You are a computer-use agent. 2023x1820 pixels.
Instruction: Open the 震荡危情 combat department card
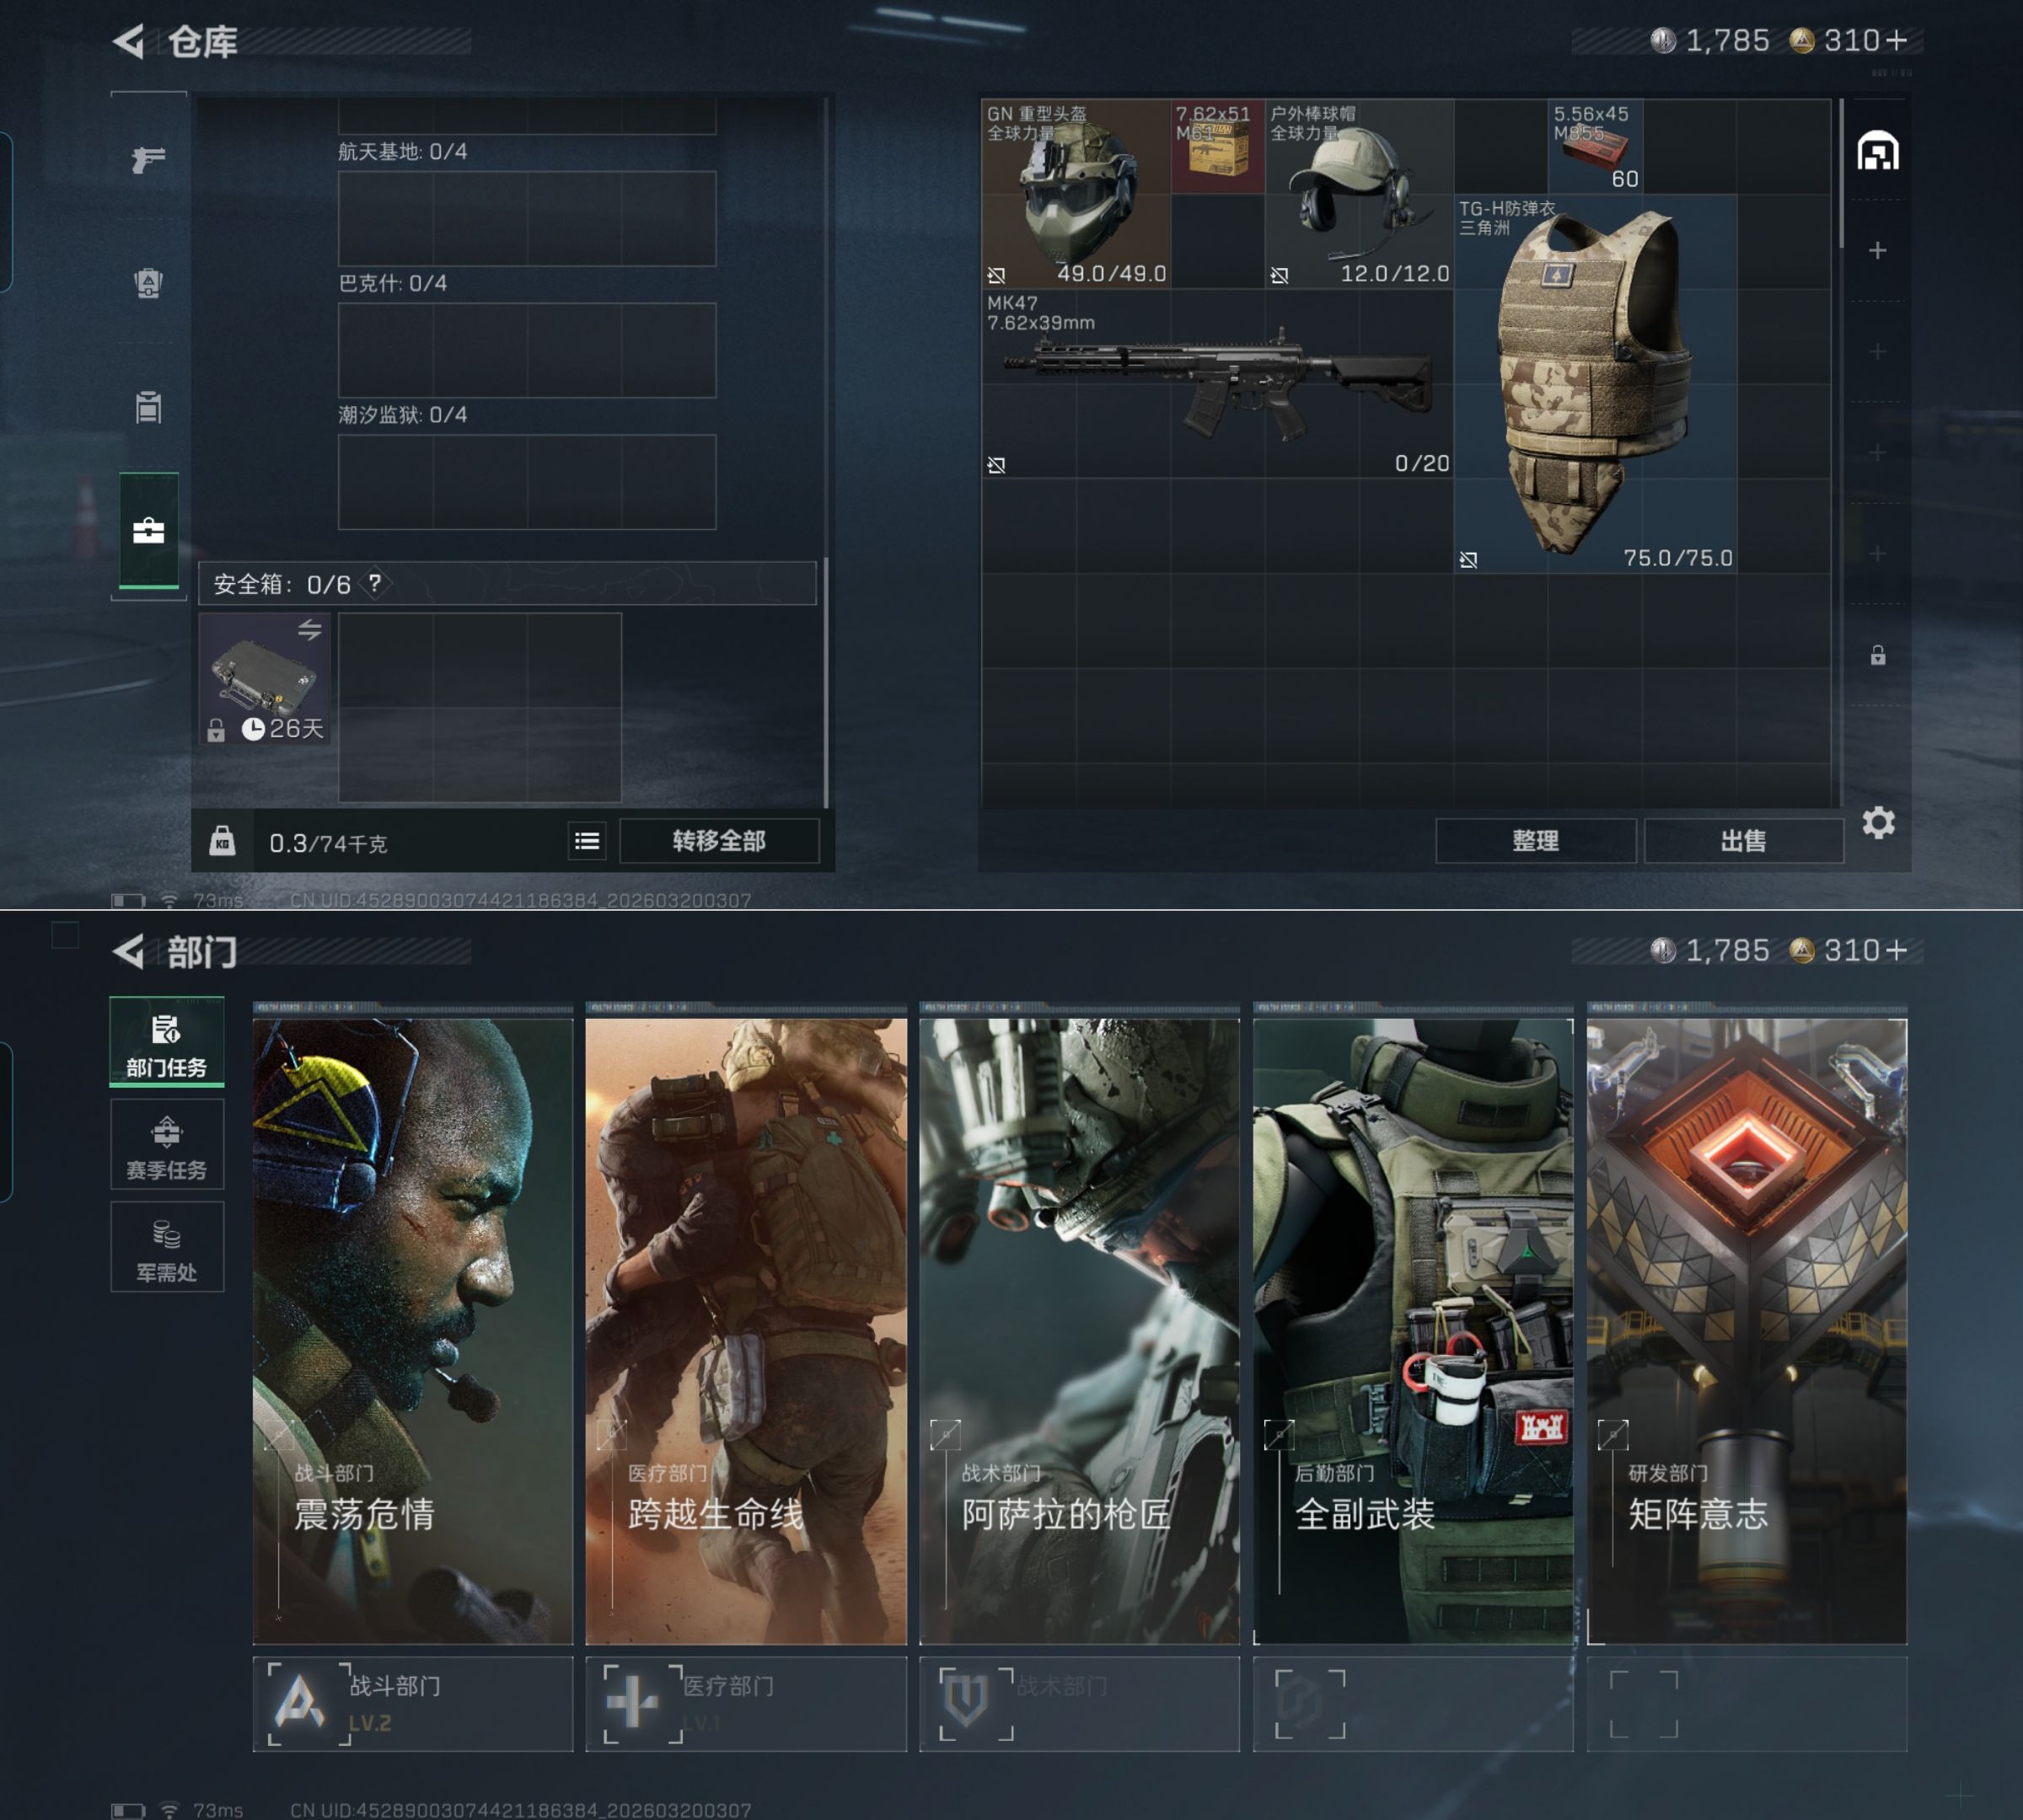(412, 1330)
